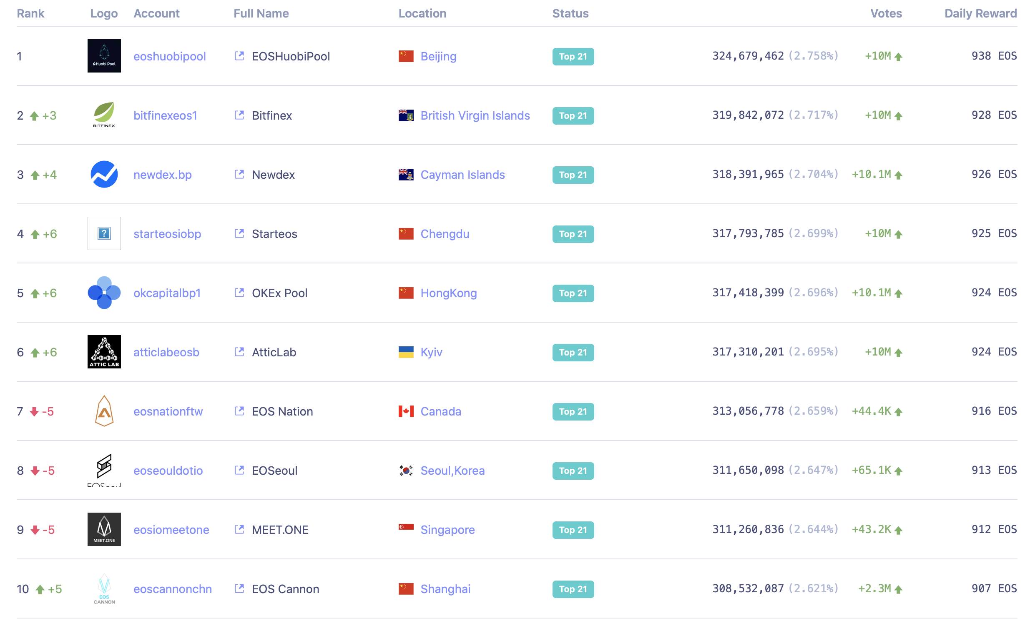Click the Top 21 badge for eosiomeetone
The image size is (1025, 621).
[x=573, y=530]
